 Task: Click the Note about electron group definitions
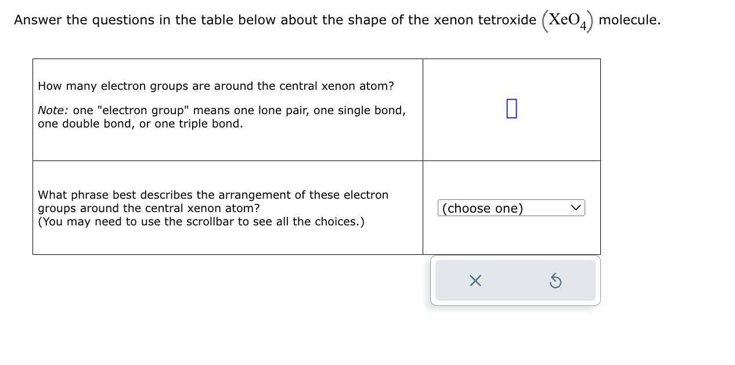click(221, 116)
